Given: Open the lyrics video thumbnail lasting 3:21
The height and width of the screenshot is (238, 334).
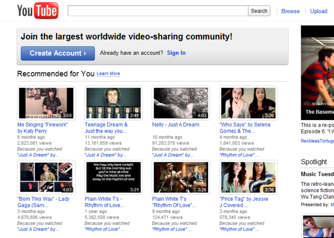Looking at the screenshot, I should 113,177.
